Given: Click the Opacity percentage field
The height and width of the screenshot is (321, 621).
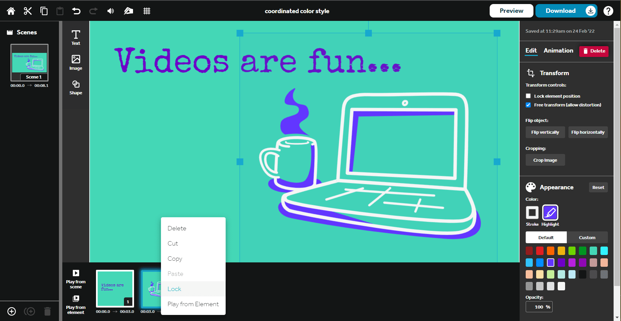Looking at the screenshot, I should click(x=539, y=307).
